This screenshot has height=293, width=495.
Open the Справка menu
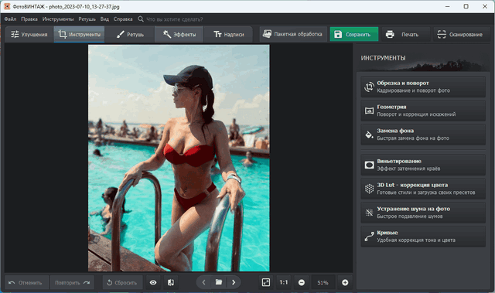click(123, 19)
